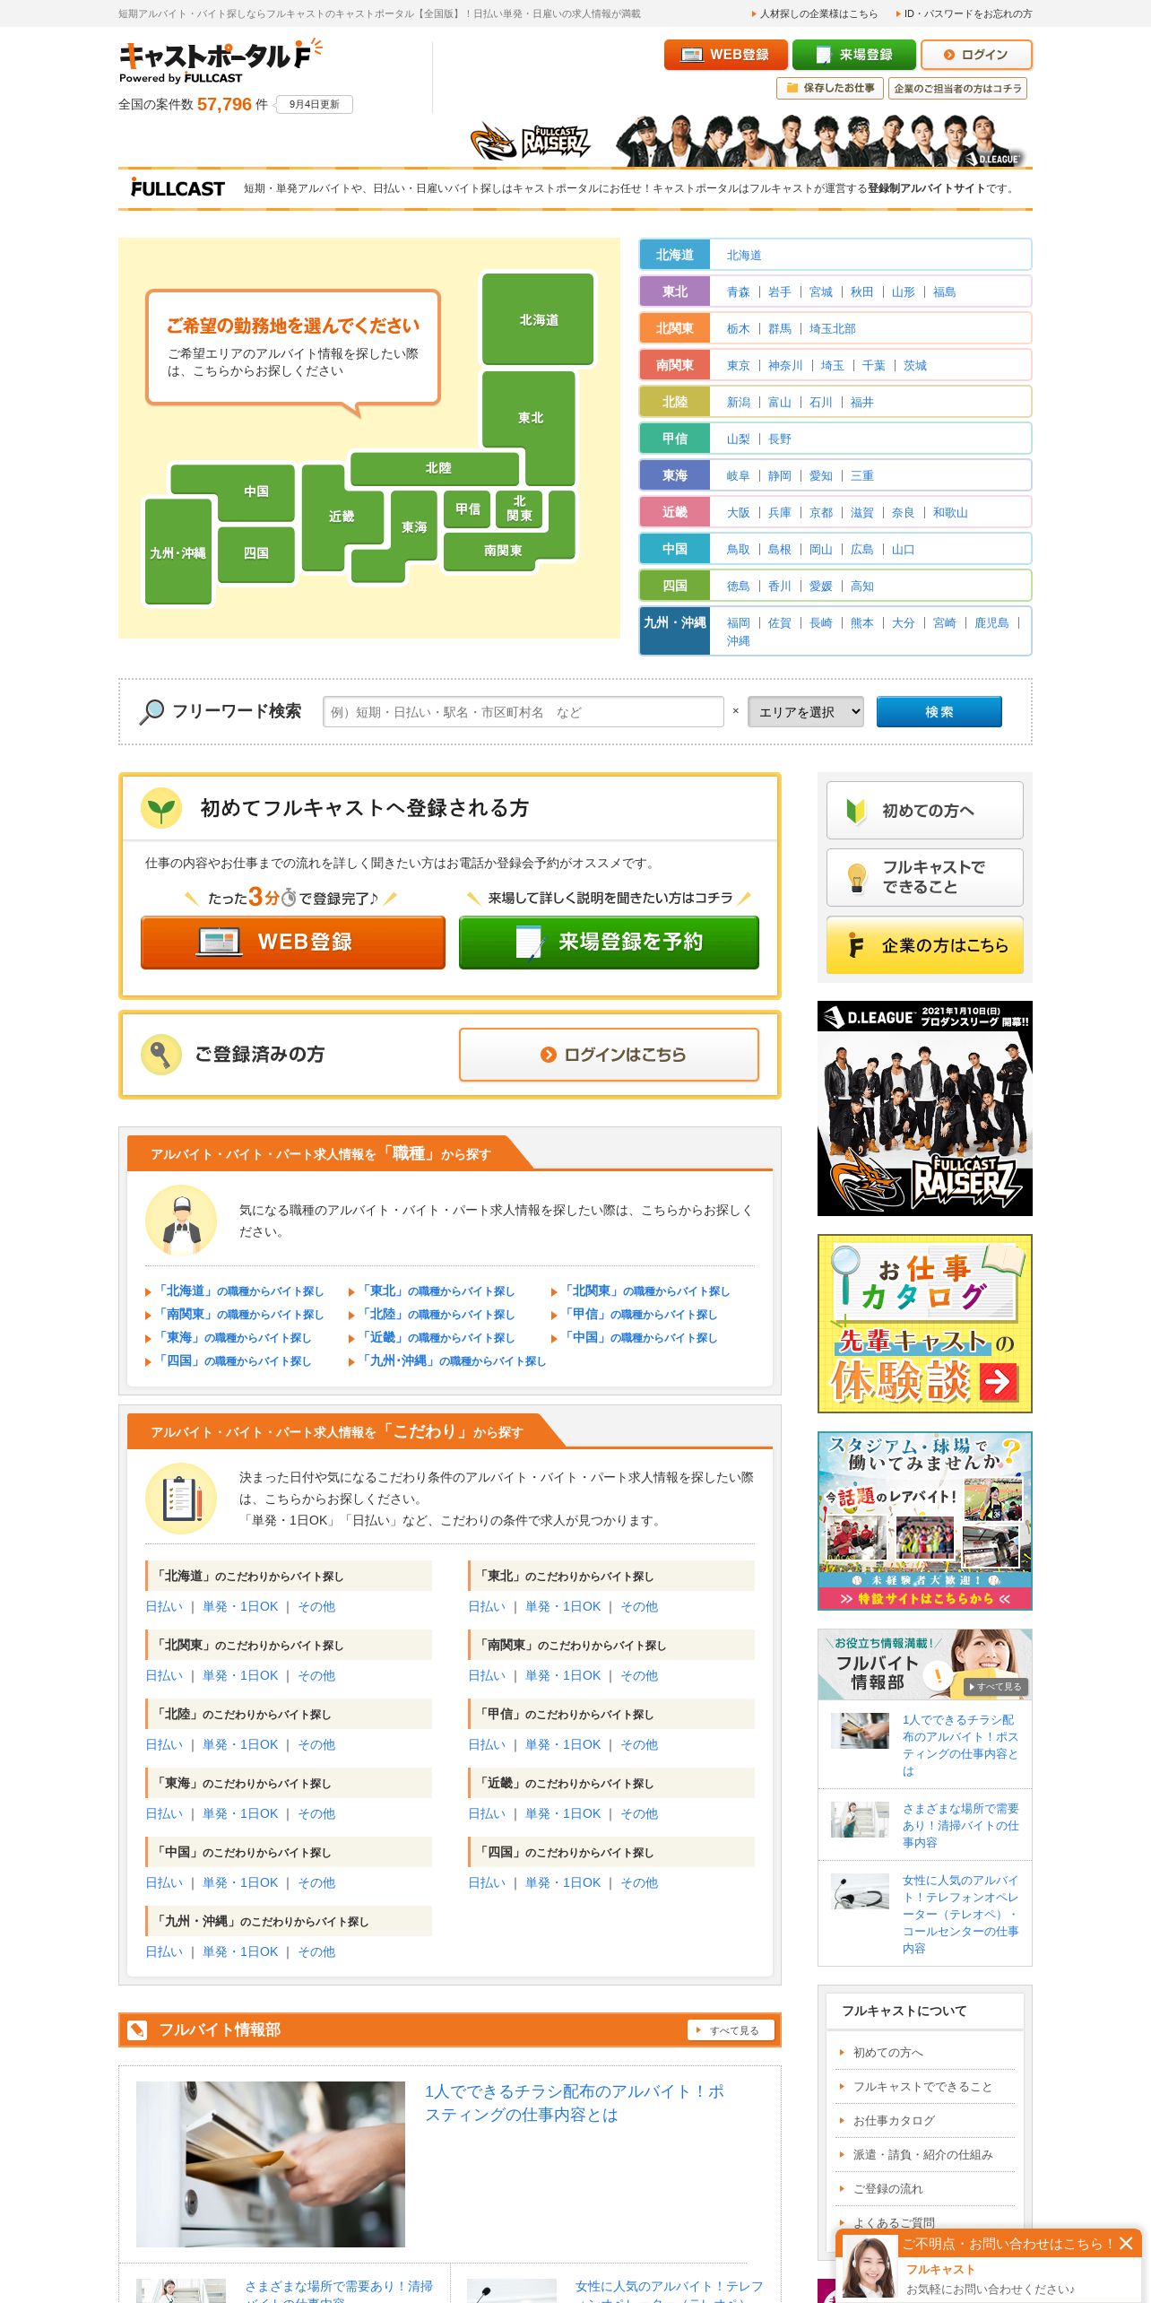
Task: Click お仕事カタログ in フルキャストについて list
Action: point(894,2121)
